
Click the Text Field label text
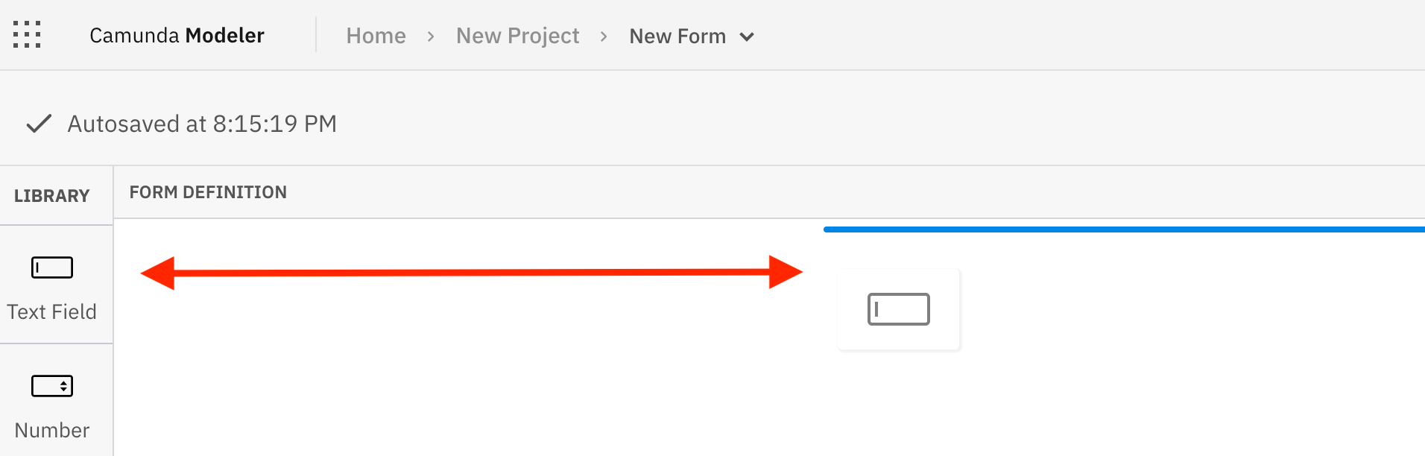[x=52, y=311]
